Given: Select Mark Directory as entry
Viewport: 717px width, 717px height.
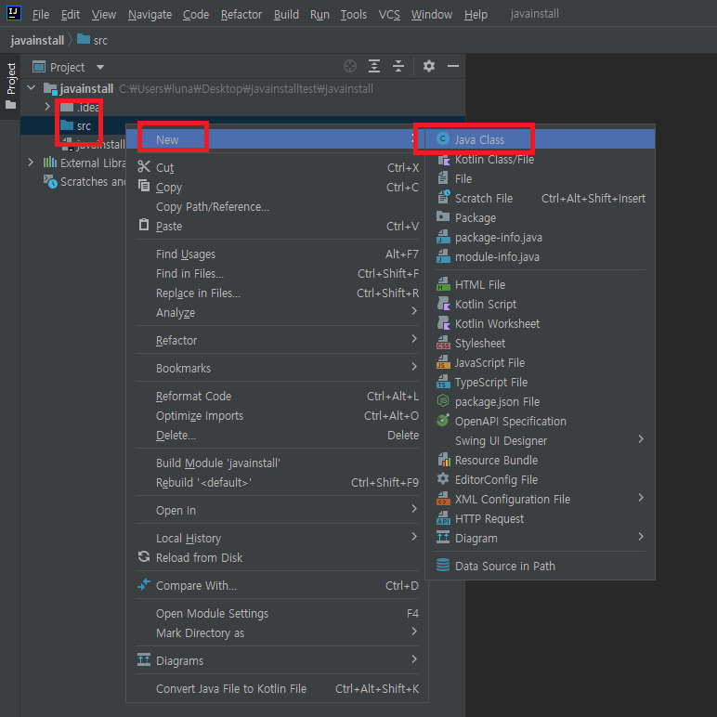Looking at the screenshot, I should (277, 633).
